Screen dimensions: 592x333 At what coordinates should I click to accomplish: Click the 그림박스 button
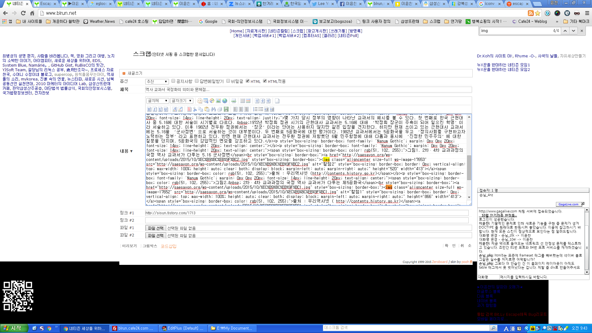(x=150, y=246)
